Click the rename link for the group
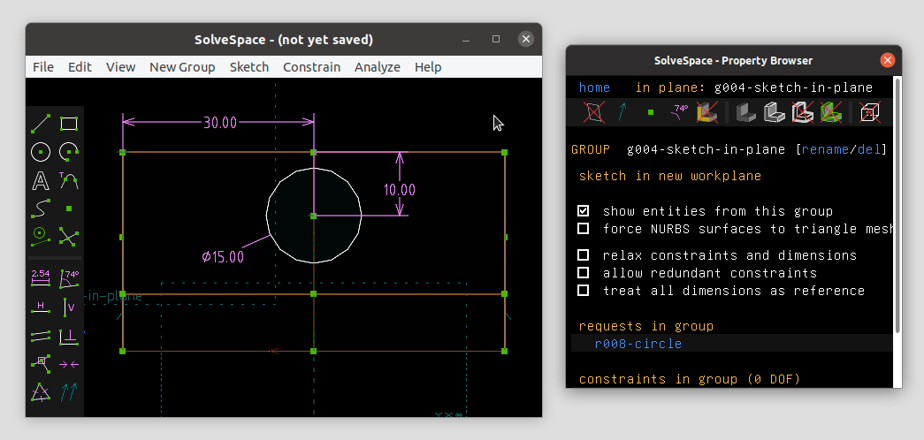Screen dimensions: 924x440 [x=825, y=149]
